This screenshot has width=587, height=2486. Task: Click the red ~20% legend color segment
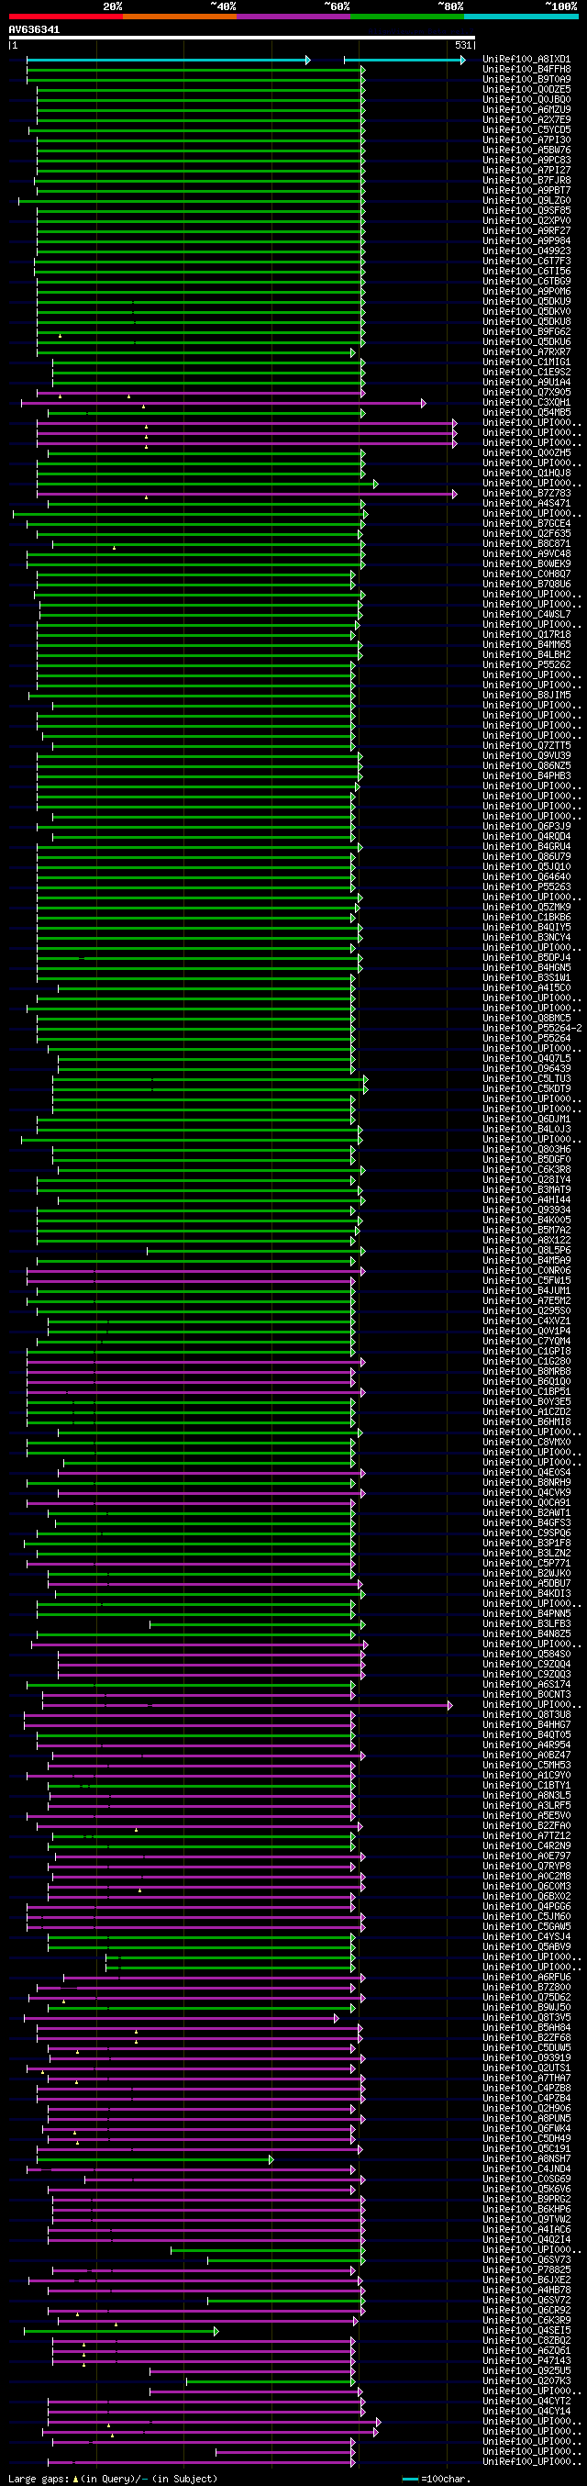tap(65, 17)
